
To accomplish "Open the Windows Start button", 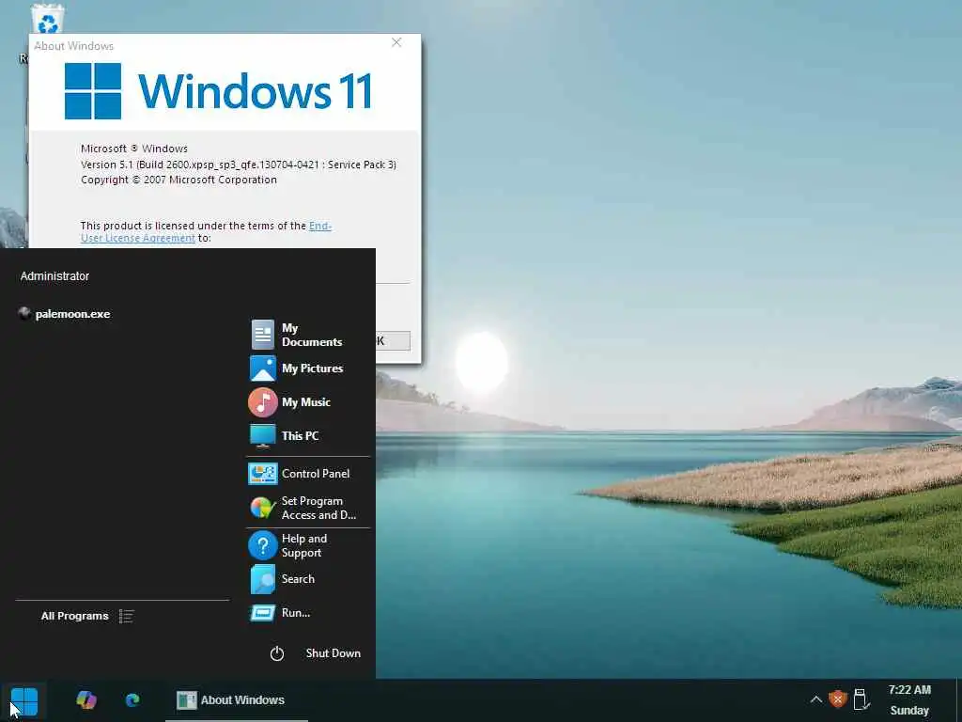I will click(24, 701).
